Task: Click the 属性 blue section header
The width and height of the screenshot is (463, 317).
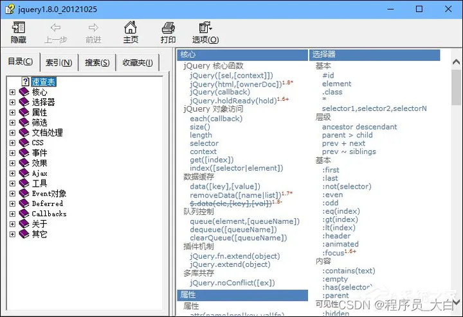Action: point(242,295)
